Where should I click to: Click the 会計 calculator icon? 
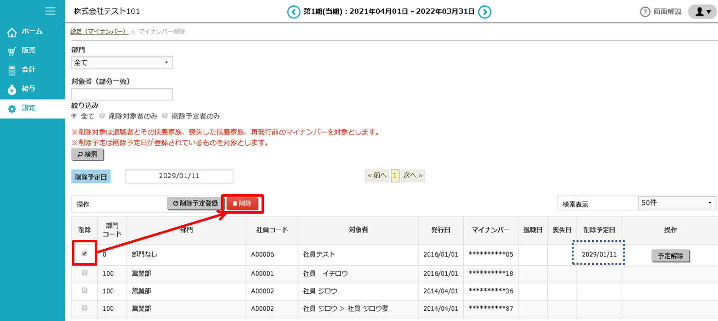(12, 70)
